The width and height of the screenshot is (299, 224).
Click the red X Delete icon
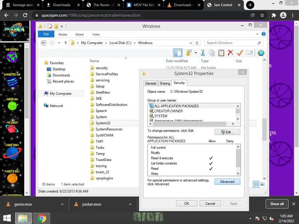[x=230, y=52]
